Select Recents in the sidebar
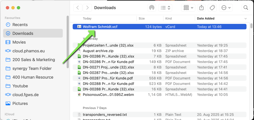 point(20,25)
